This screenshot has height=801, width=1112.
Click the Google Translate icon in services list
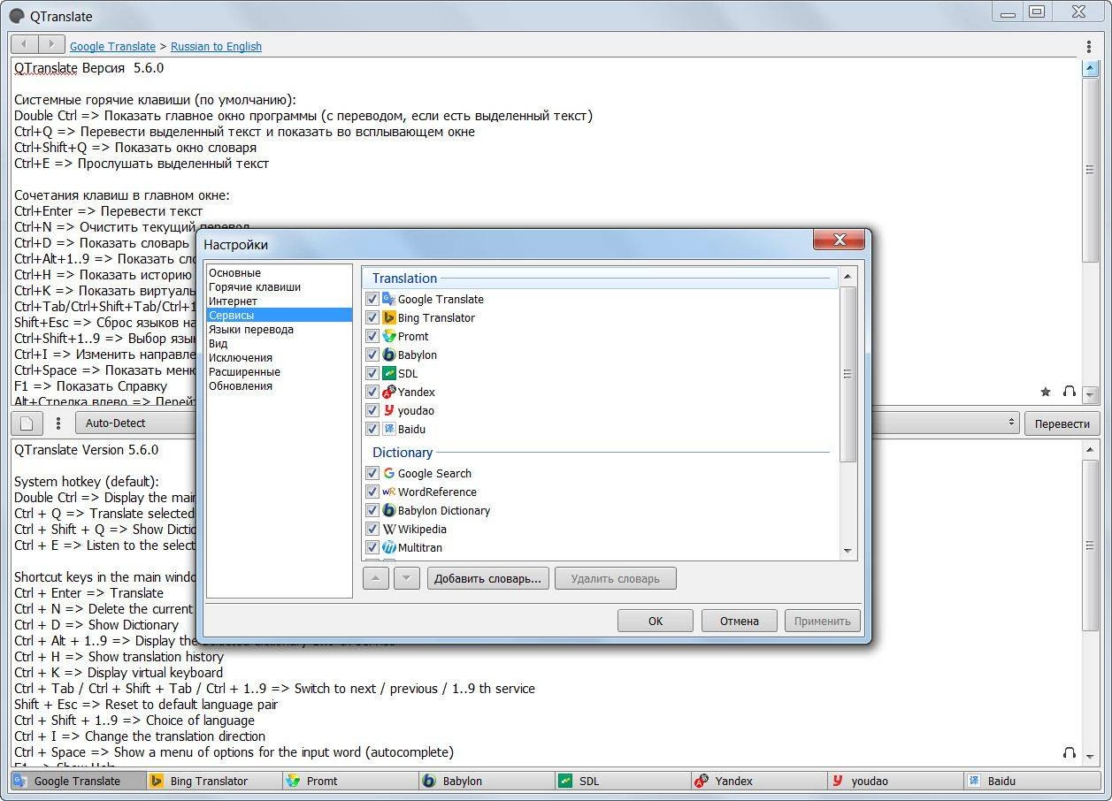[389, 299]
